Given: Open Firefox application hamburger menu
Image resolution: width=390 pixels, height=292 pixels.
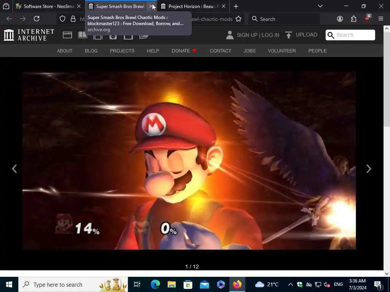Looking at the screenshot, I should pyautogui.click(x=381, y=19).
